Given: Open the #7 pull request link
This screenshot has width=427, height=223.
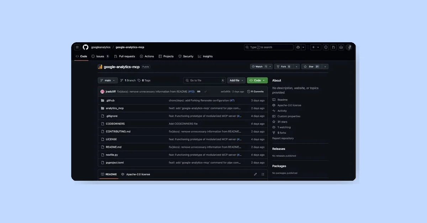Looking at the screenshot, I should point(232,100).
